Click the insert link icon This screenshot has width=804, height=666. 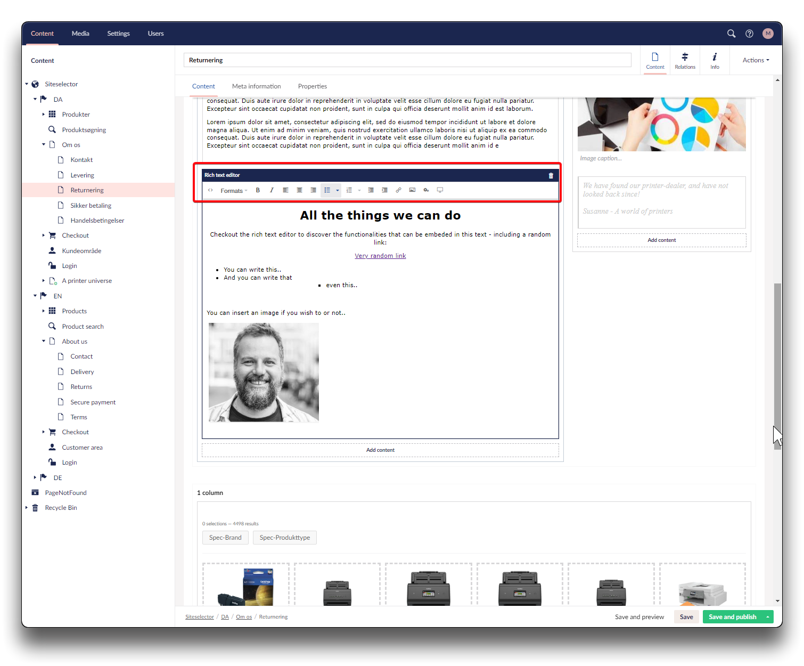pyautogui.click(x=398, y=190)
